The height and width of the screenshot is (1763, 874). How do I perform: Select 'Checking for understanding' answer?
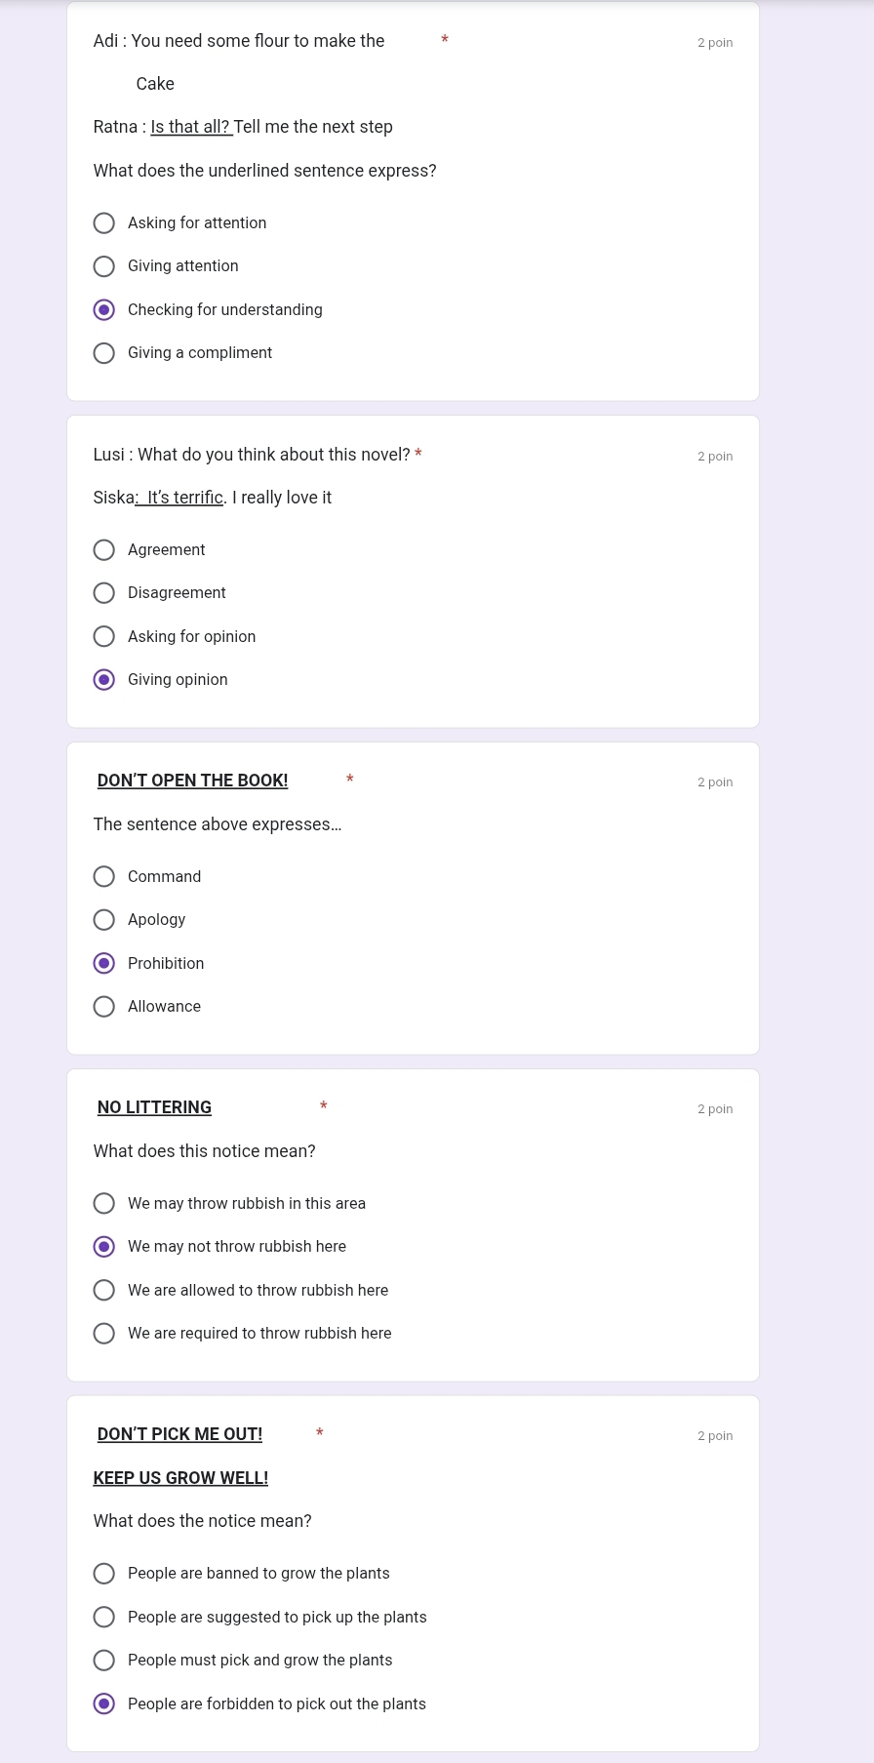[104, 310]
